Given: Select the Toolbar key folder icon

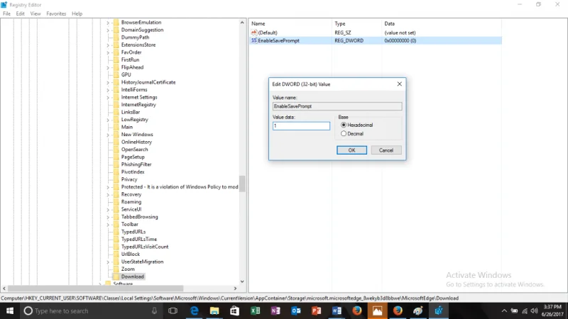Looking at the screenshot, I should (116, 224).
